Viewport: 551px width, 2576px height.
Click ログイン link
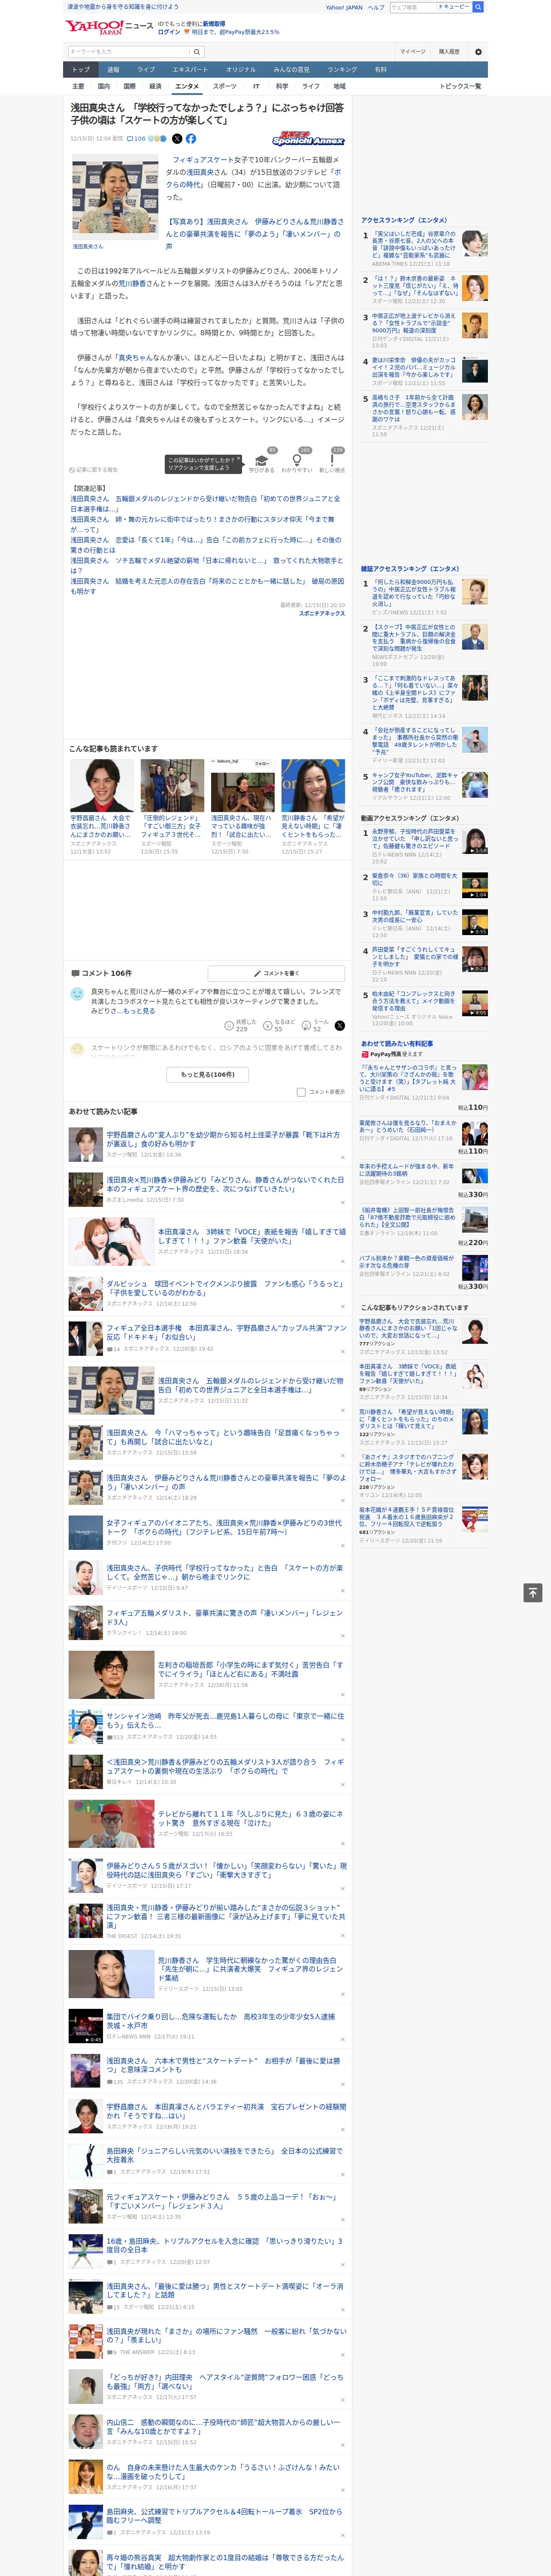169,32
